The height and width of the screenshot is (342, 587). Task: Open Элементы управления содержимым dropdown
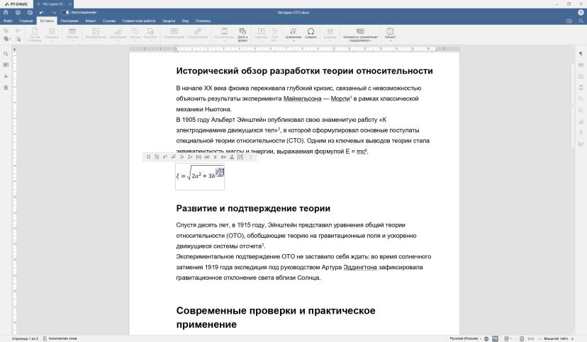pos(360,35)
